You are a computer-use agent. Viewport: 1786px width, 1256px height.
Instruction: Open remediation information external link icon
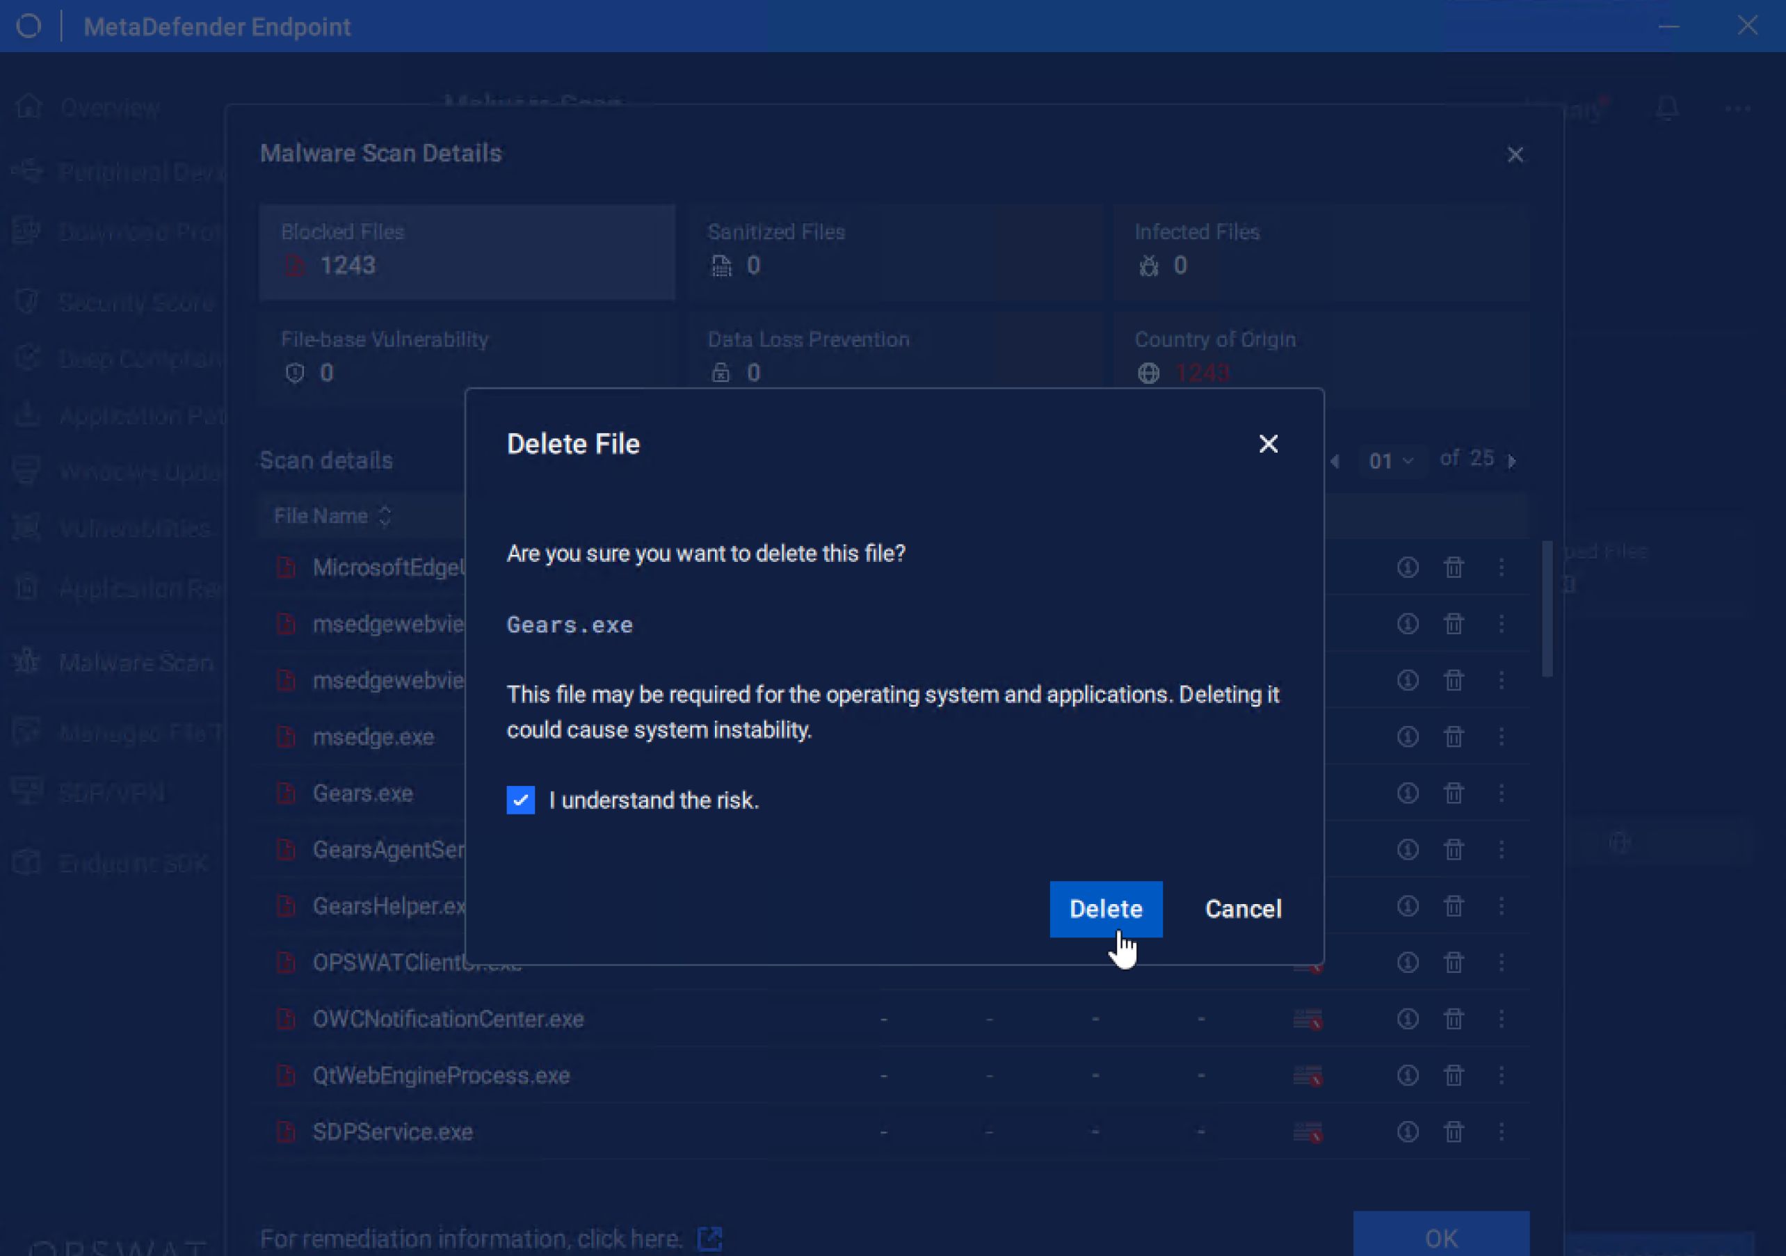point(709,1237)
